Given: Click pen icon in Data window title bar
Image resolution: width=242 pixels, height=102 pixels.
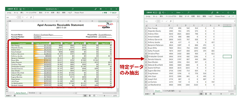Looking at the screenshot, I should [x=212, y=12].
